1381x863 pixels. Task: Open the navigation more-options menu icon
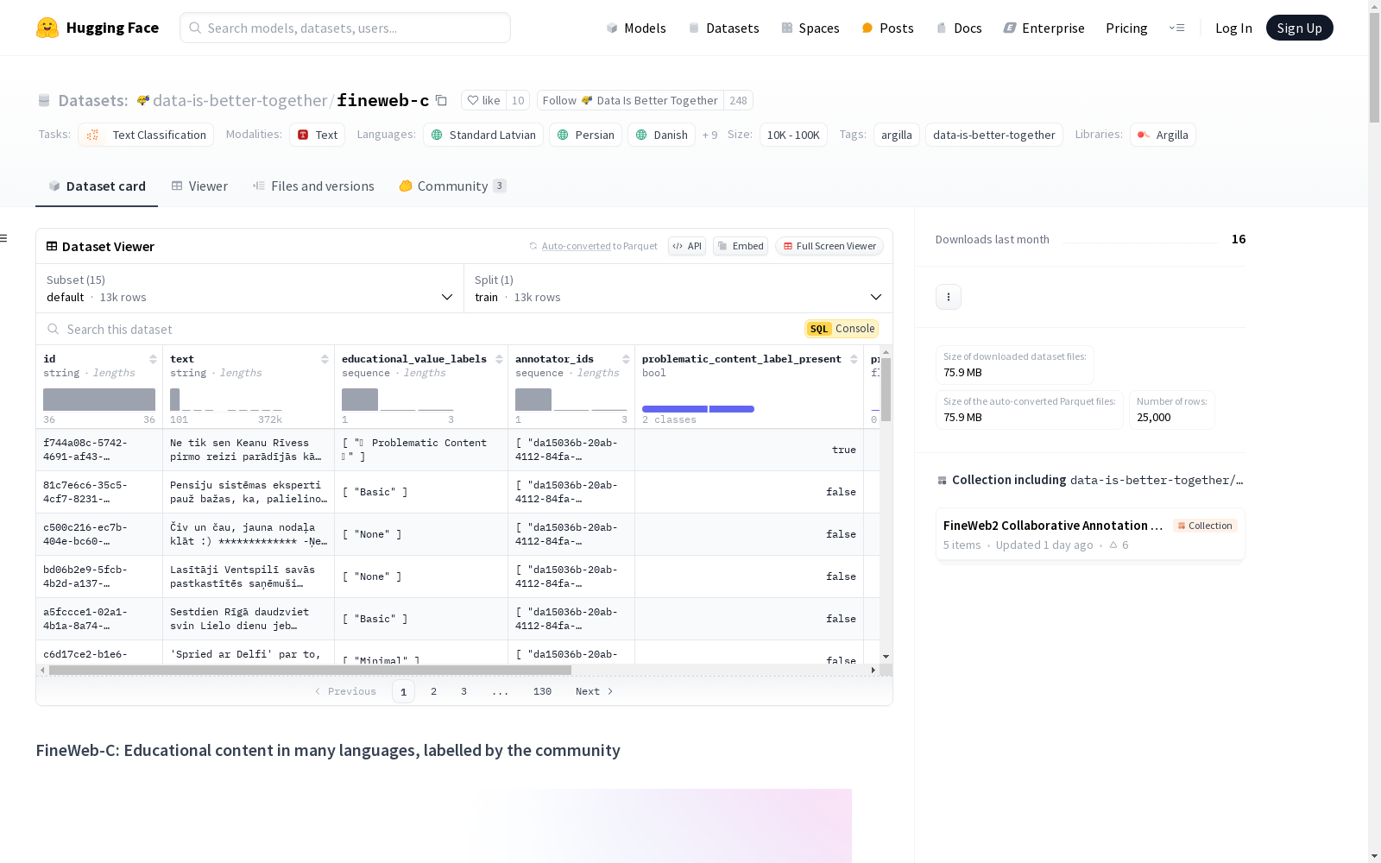[x=1176, y=28]
